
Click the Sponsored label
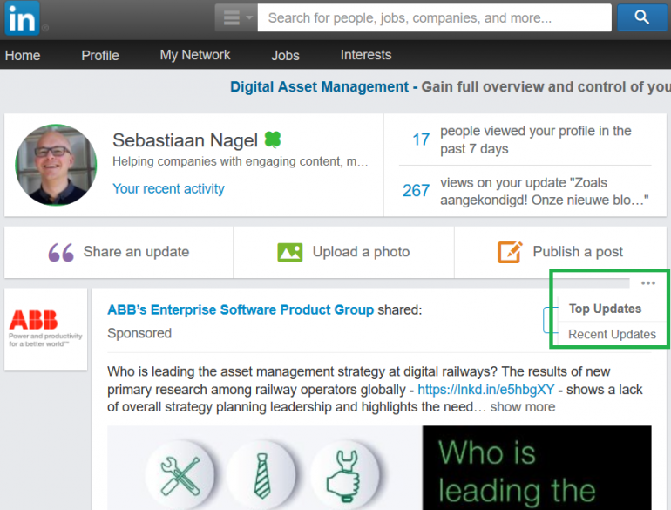[139, 333]
